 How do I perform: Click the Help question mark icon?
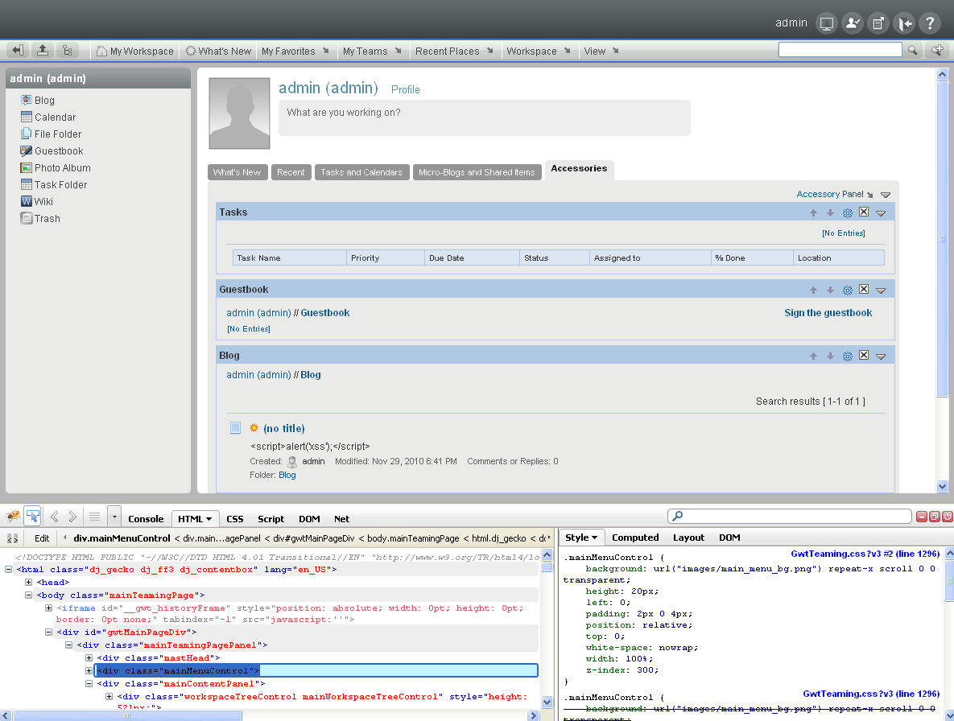(929, 23)
